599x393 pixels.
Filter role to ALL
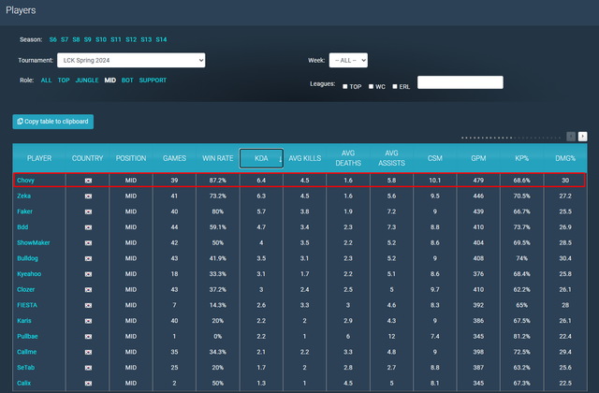pos(46,80)
